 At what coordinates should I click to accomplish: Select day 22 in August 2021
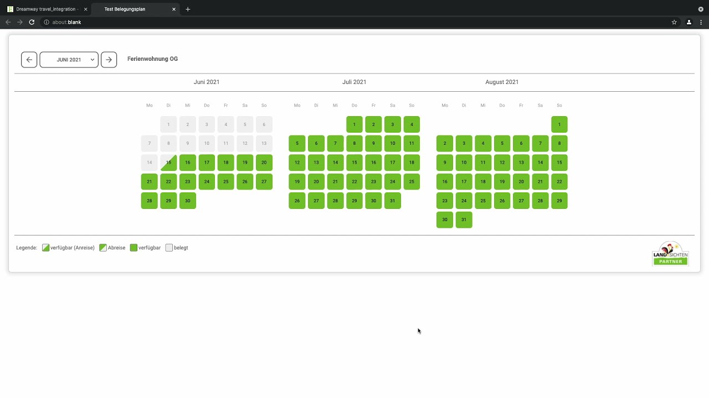pos(559,181)
